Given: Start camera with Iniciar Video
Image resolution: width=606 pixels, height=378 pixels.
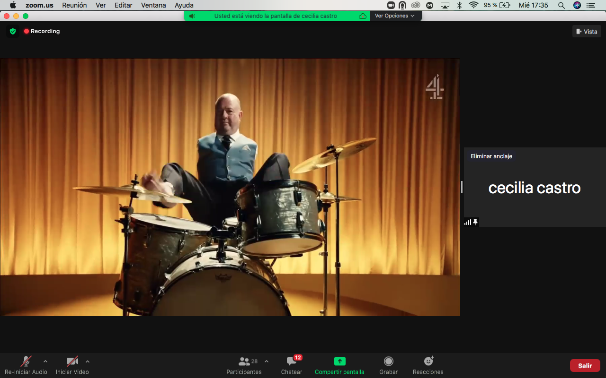Looking at the screenshot, I should (72, 365).
